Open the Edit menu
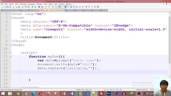The height and width of the screenshot is (96, 171). tap(6, 4)
